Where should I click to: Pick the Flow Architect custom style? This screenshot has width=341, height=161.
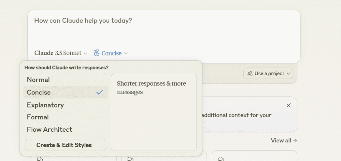point(50,129)
